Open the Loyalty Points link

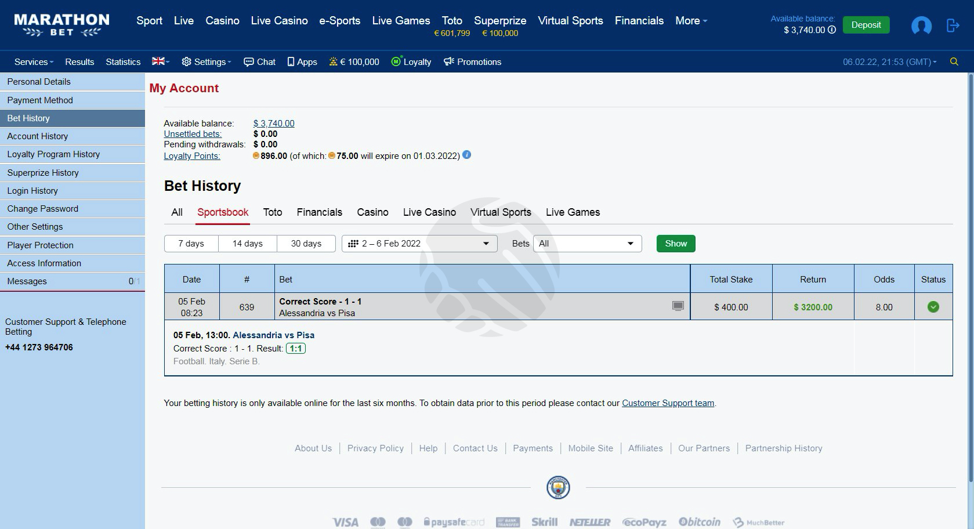pyautogui.click(x=192, y=156)
